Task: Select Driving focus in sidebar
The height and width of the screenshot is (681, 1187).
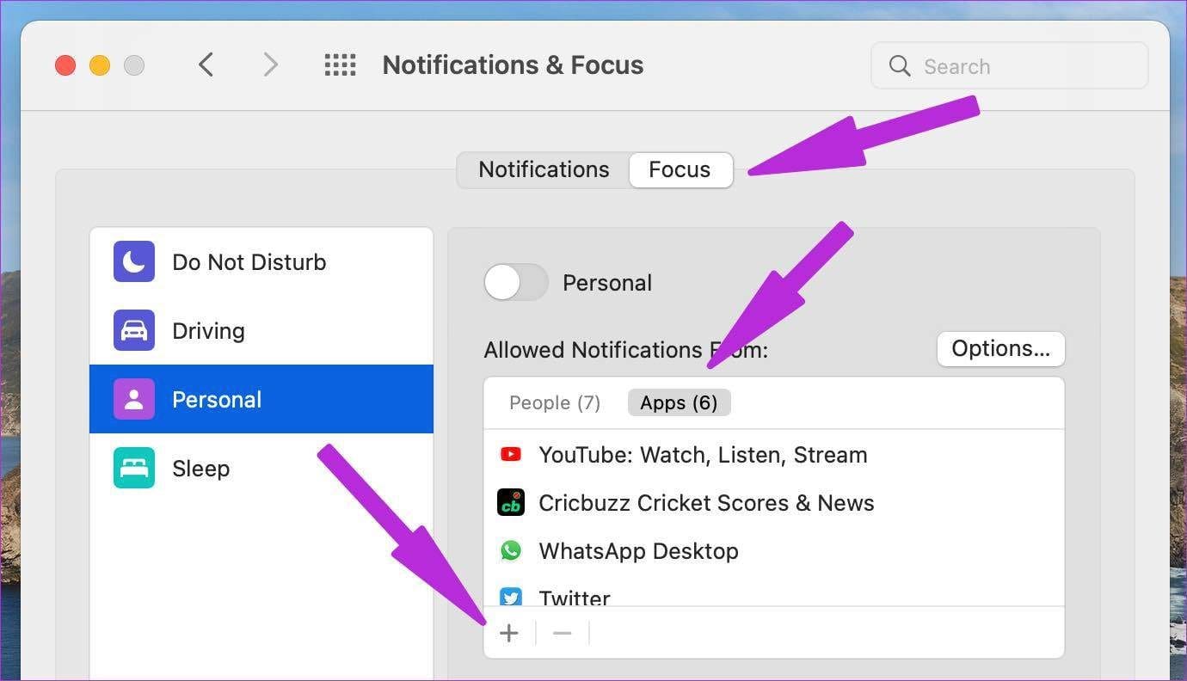Action: pos(261,330)
